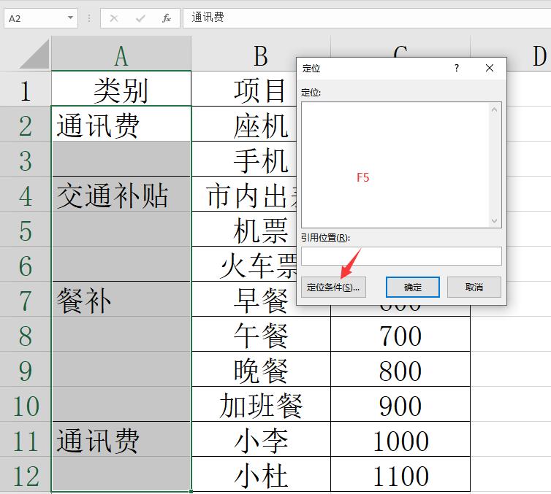Close the 定位 dialog
The width and height of the screenshot is (551, 494).
coord(490,68)
